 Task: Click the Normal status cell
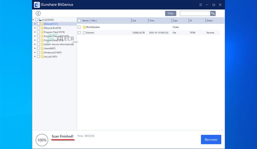point(210,33)
